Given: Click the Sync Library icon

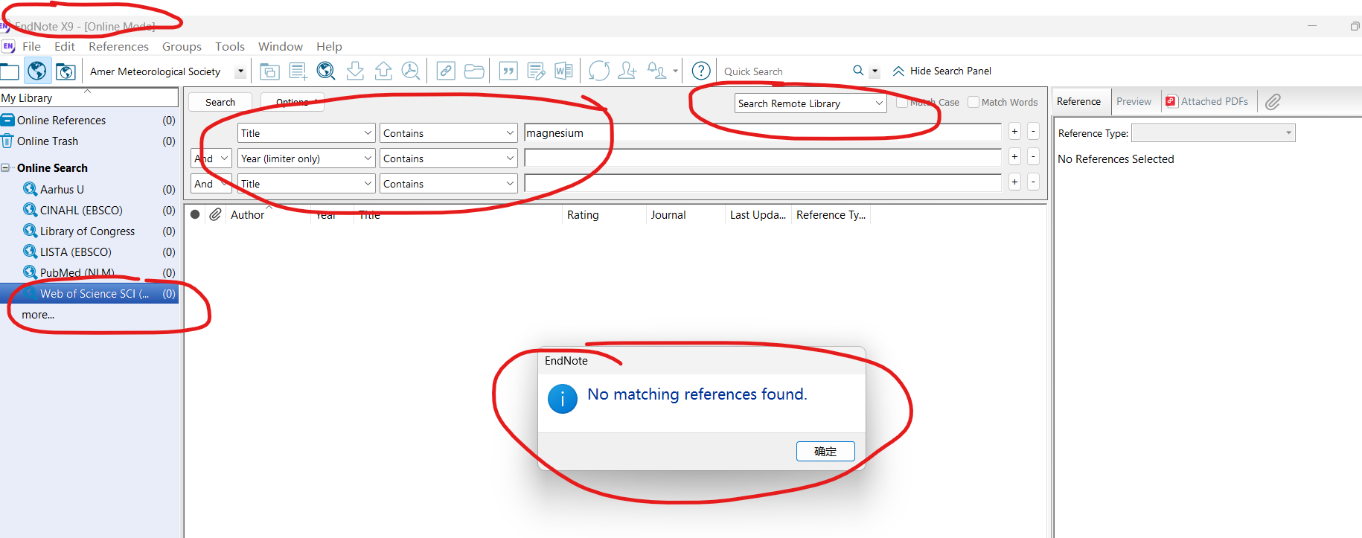Looking at the screenshot, I should coord(599,71).
